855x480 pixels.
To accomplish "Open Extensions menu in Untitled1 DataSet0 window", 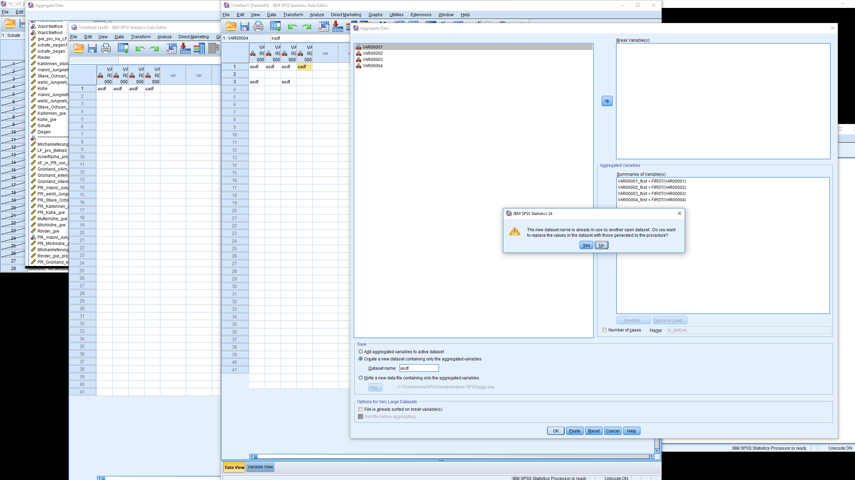I will (421, 15).
